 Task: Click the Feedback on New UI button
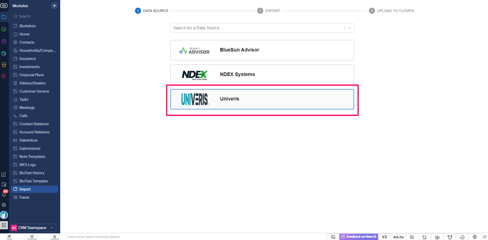(359, 237)
